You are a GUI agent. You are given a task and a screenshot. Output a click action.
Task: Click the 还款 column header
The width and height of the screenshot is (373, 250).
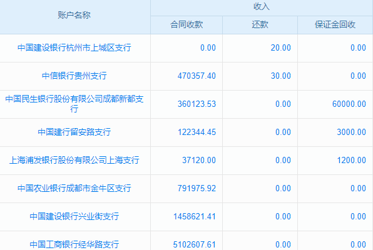pos(260,24)
